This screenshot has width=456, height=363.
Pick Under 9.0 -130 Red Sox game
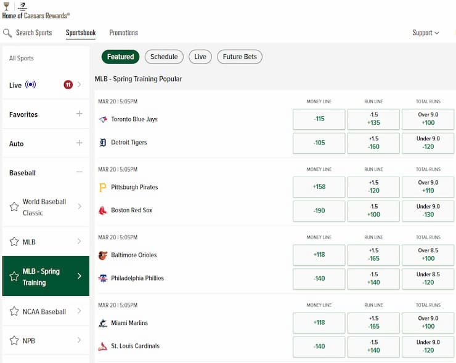[x=428, y=211]
